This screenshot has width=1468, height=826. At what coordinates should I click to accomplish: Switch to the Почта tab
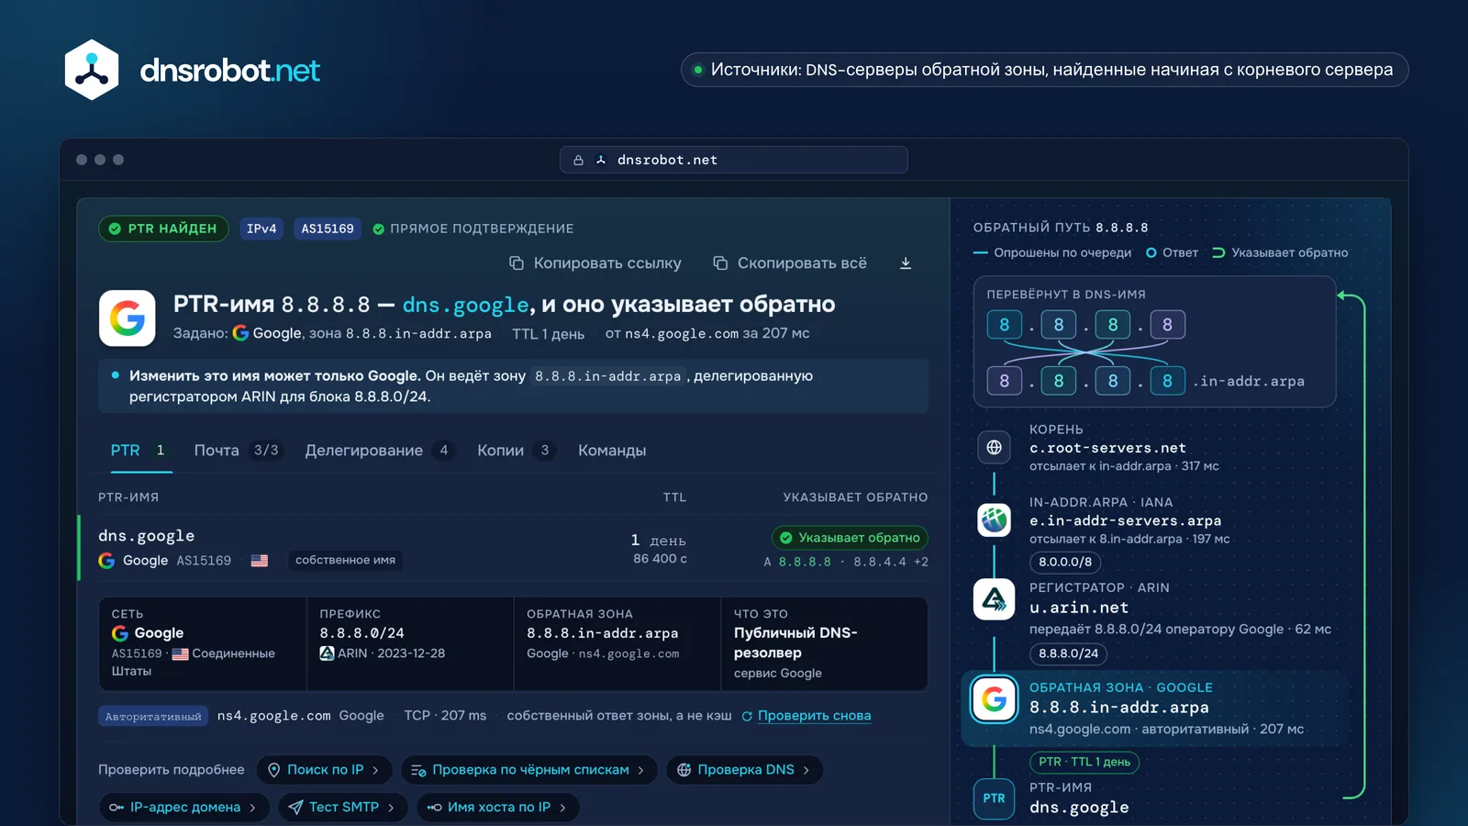coord(238,451)
